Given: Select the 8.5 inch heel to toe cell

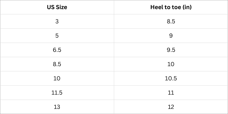Looking at the screenshot, I should 171,22.
